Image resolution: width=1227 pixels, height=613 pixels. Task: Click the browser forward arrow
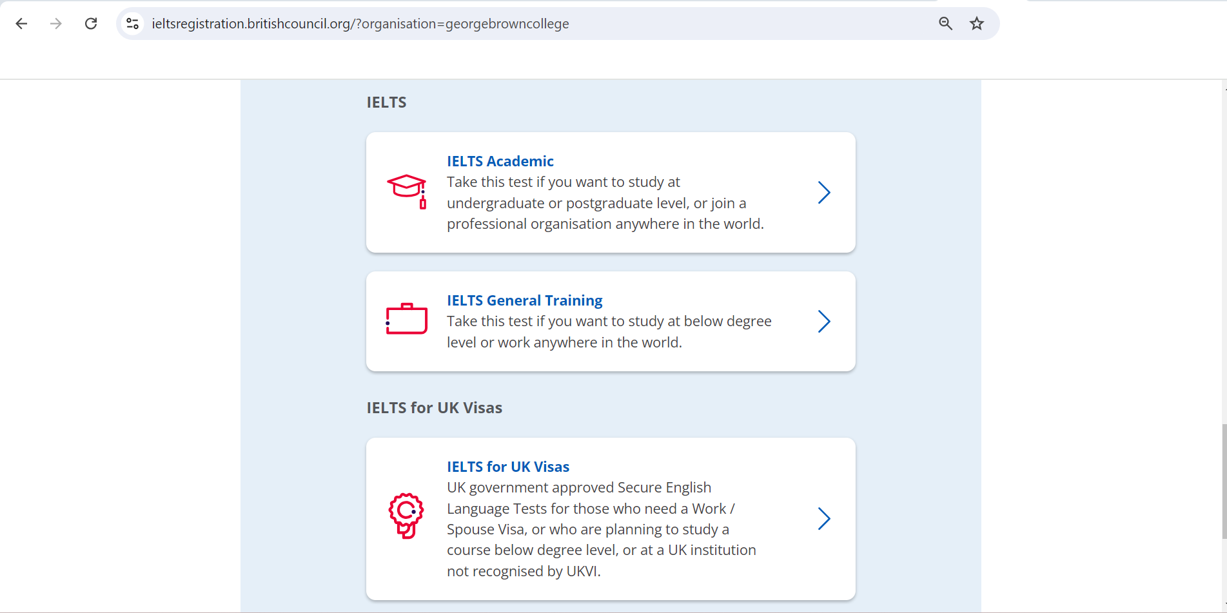(56, 23)
